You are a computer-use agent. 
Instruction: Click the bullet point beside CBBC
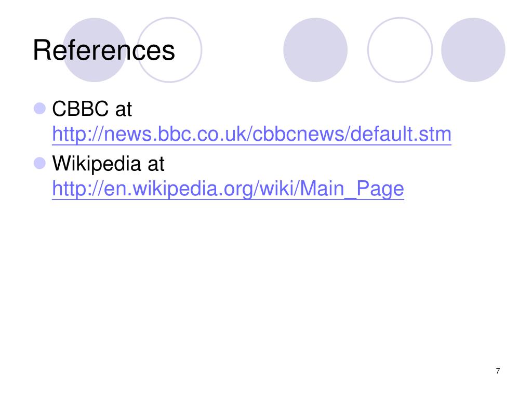coord(39,109)
